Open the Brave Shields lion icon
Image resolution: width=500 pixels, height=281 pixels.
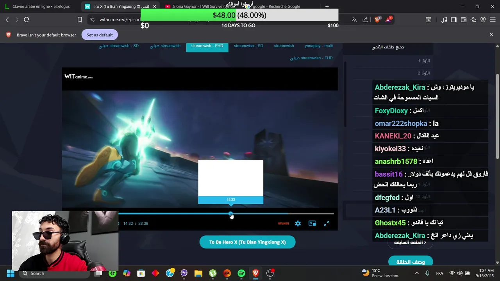point(377,20)
